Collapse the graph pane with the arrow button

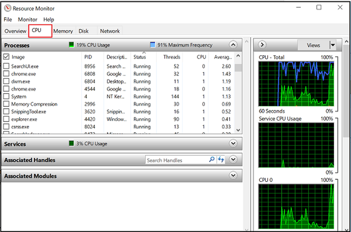262,45
